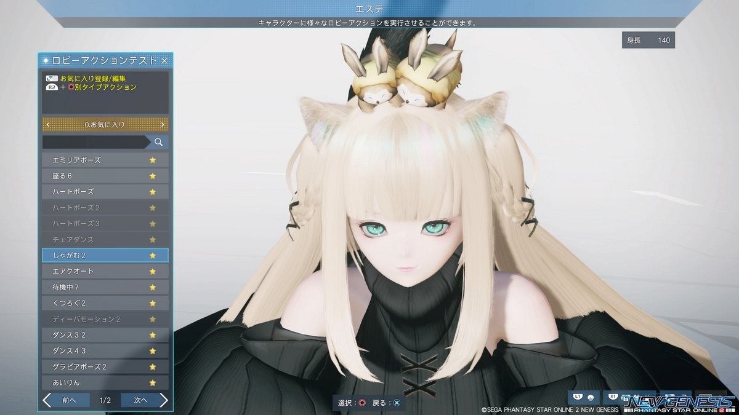The image size is (739, 415).
Task: Click the R2 button icon
Action: pos(52,87)
